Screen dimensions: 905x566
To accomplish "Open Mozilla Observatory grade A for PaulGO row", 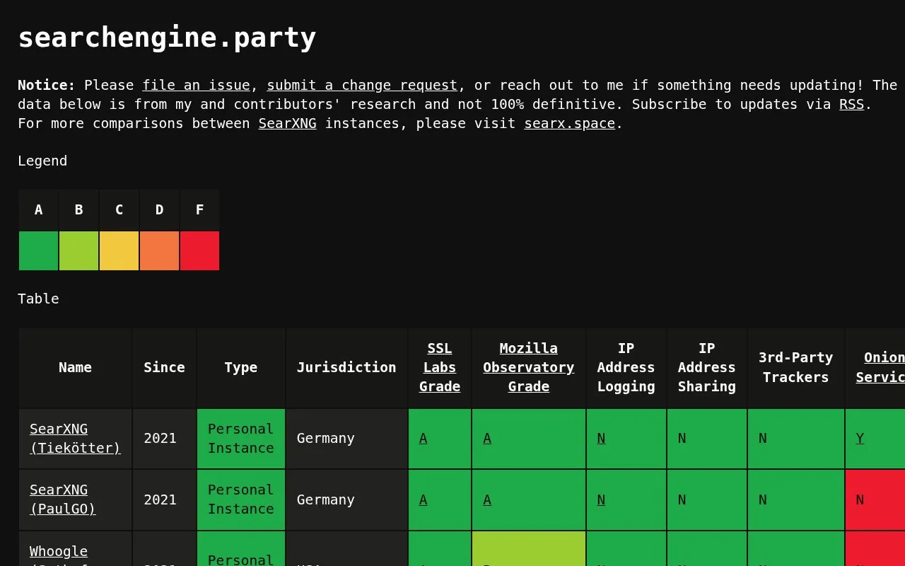I will (487, 499).
